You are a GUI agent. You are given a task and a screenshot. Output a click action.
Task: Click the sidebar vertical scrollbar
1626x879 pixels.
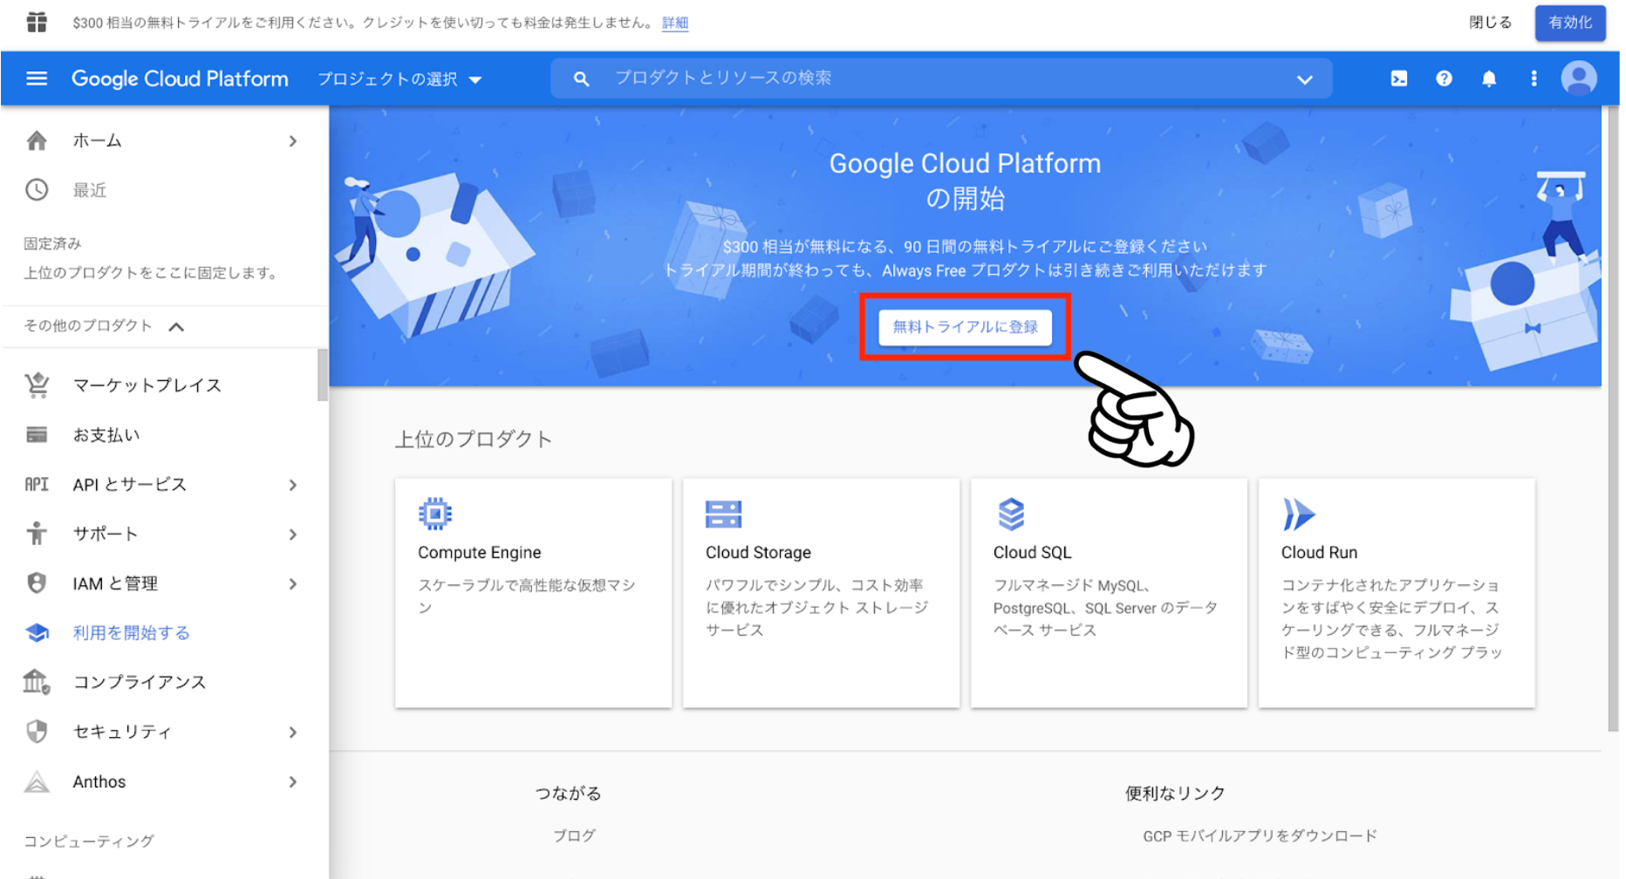[323, 375]
